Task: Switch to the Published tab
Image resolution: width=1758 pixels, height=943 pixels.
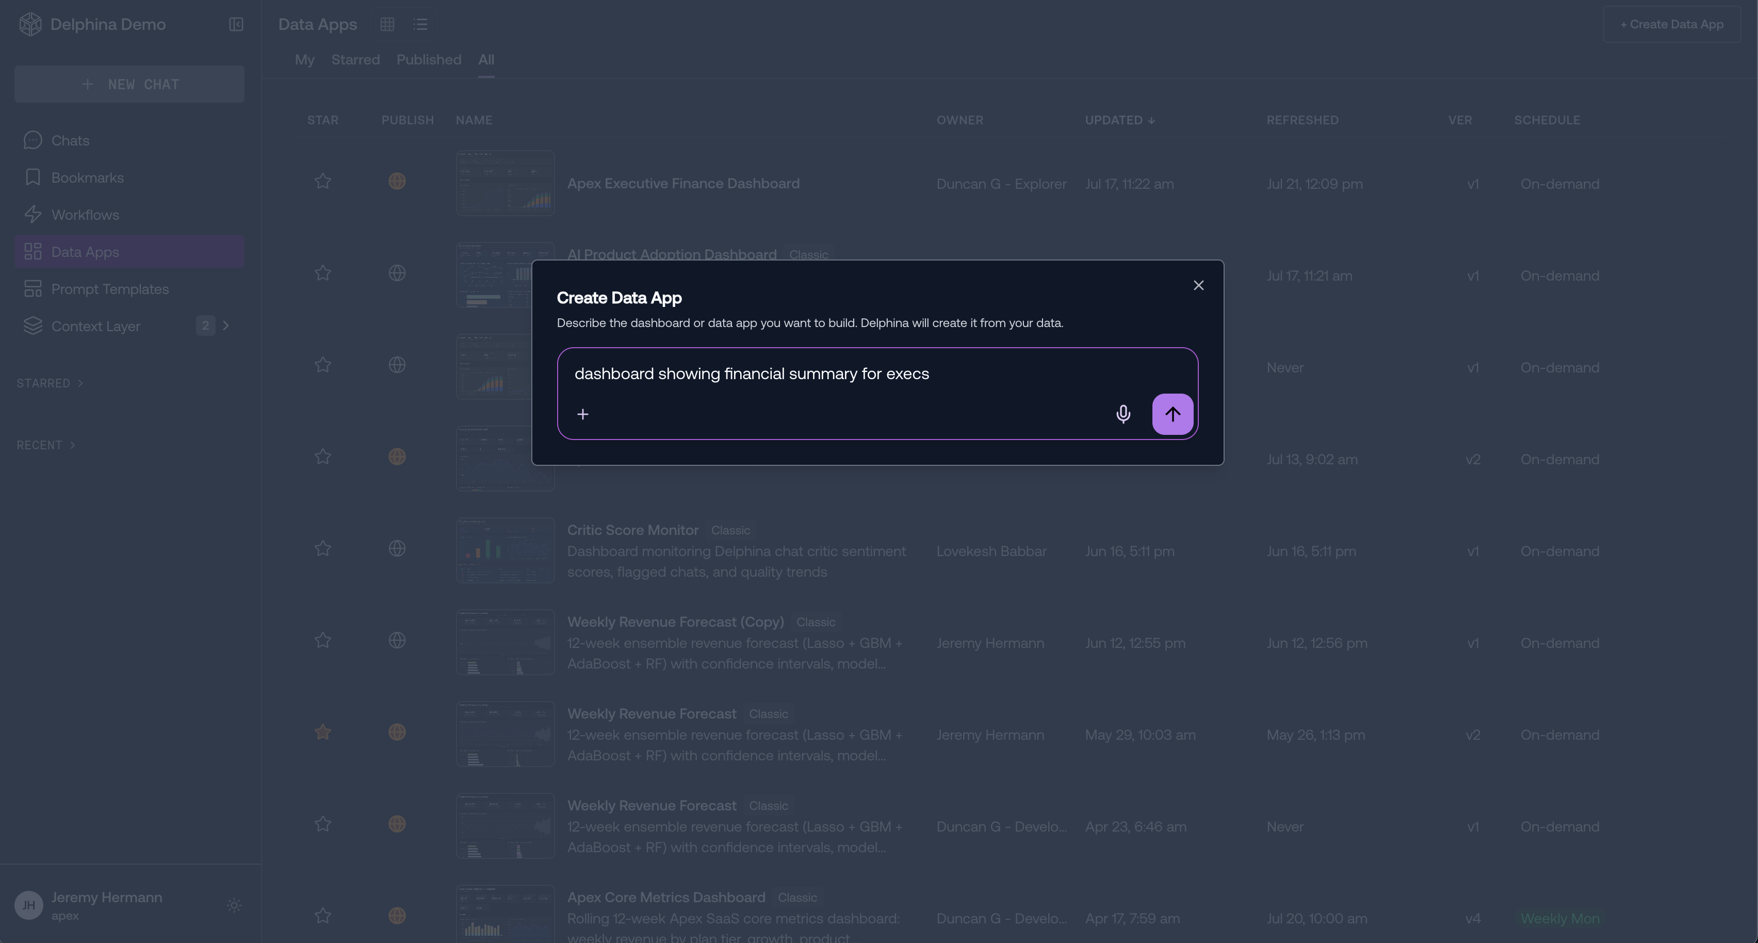Action: point(429,60)
